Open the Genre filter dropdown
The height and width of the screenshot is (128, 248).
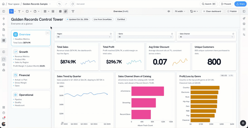145,37
